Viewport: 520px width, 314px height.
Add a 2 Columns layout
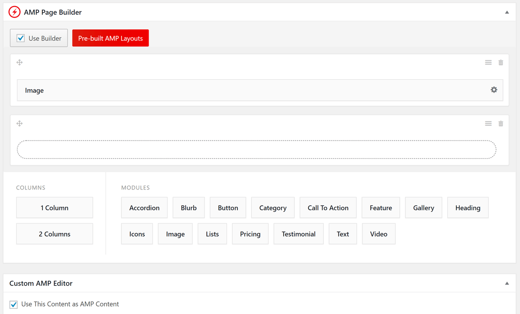click(x=54, y=234)
